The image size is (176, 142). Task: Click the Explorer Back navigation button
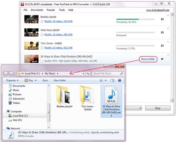pyautogui.click(x=6, y=73)
